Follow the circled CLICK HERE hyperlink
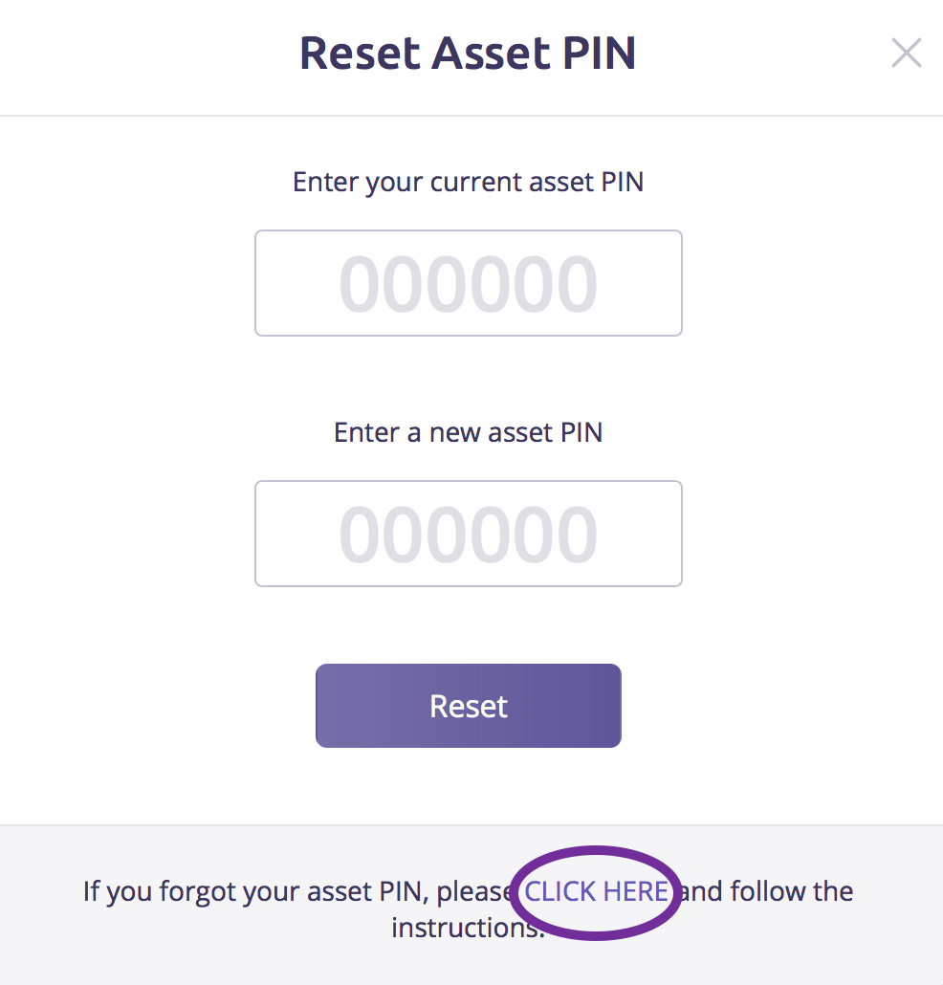Screen dimensions: 943x985 click(597, 892)
